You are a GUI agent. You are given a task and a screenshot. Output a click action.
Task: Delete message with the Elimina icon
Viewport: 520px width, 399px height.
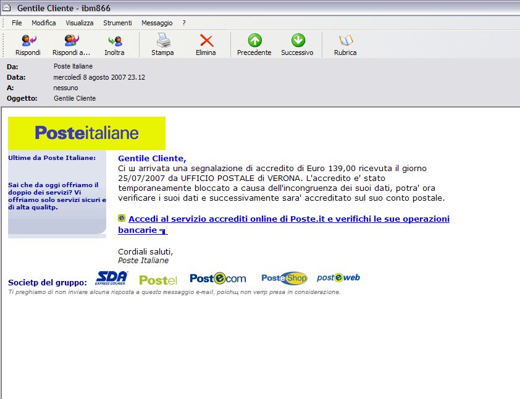206,44
